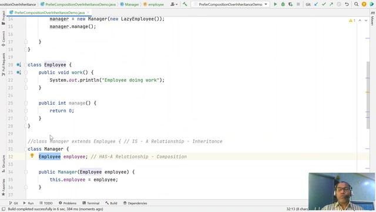This screenshot has width=376, height=212.
Task: Open the Problems tool window tab
Action: click(68, 203)
